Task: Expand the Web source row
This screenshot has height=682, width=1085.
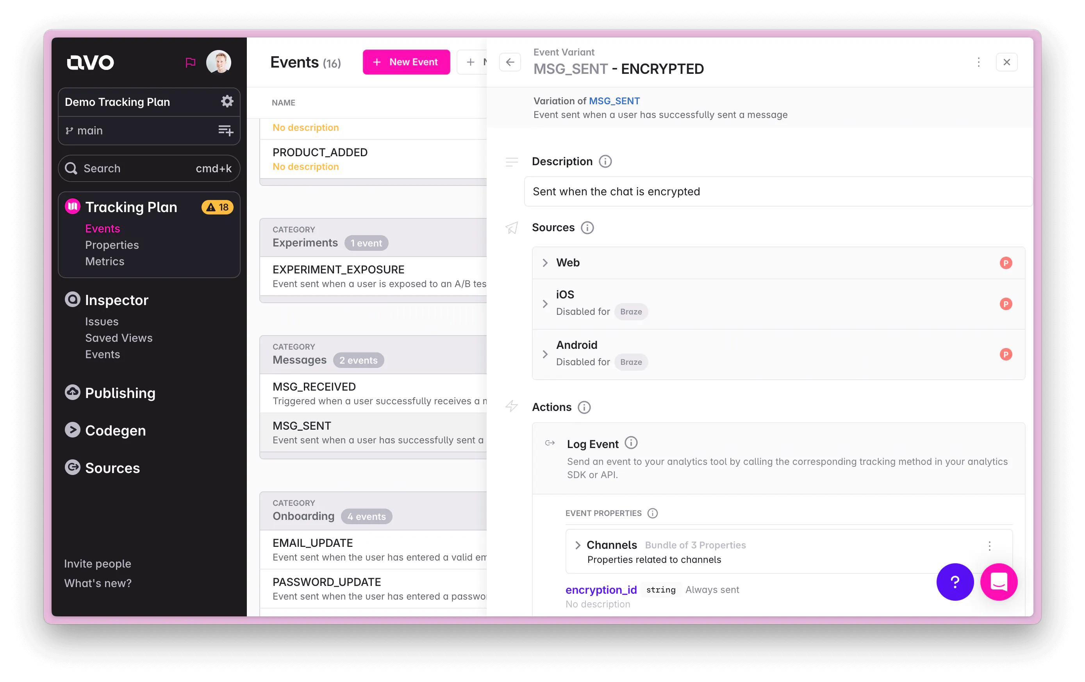Action: coord(545,262)
